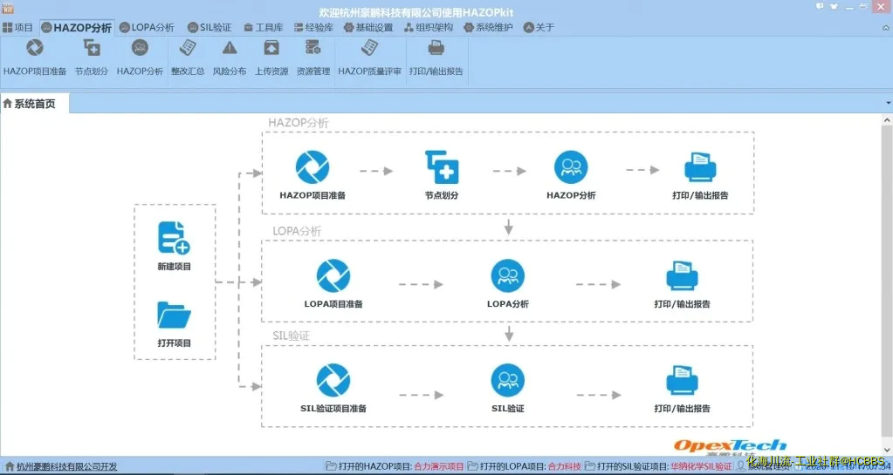Click the printer icon in LOPA分析 row
This screenshot has height=475, width=893.
point(683,276)
